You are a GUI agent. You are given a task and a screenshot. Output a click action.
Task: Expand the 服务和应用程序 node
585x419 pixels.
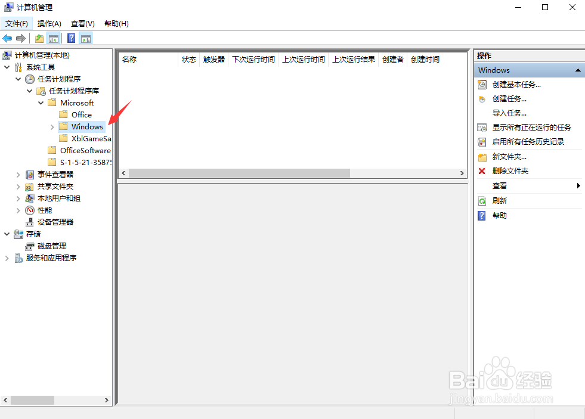point(7,258)
